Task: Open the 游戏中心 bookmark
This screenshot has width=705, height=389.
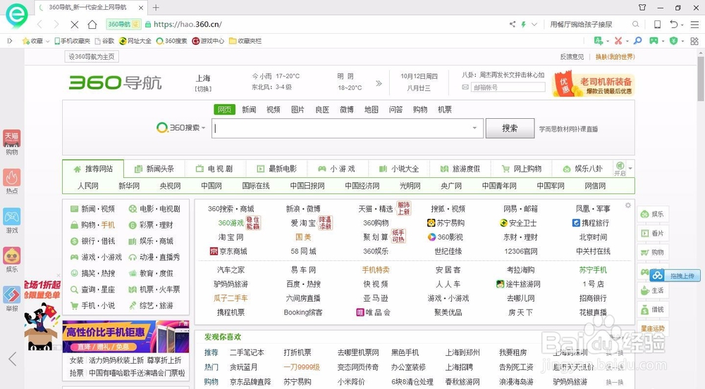Action: [x=208, y=41]
